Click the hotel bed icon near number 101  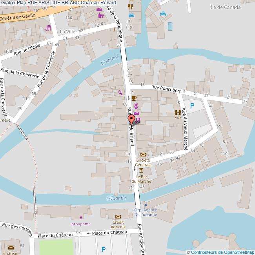[131, 15]
